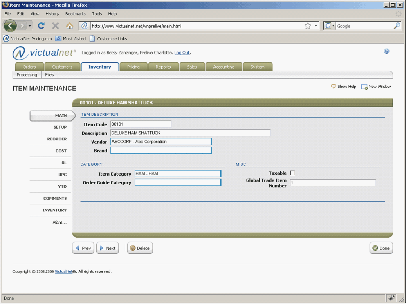Viewport: 406px width, 304px height.
Task: Click the Delete button
Action: 140,248
